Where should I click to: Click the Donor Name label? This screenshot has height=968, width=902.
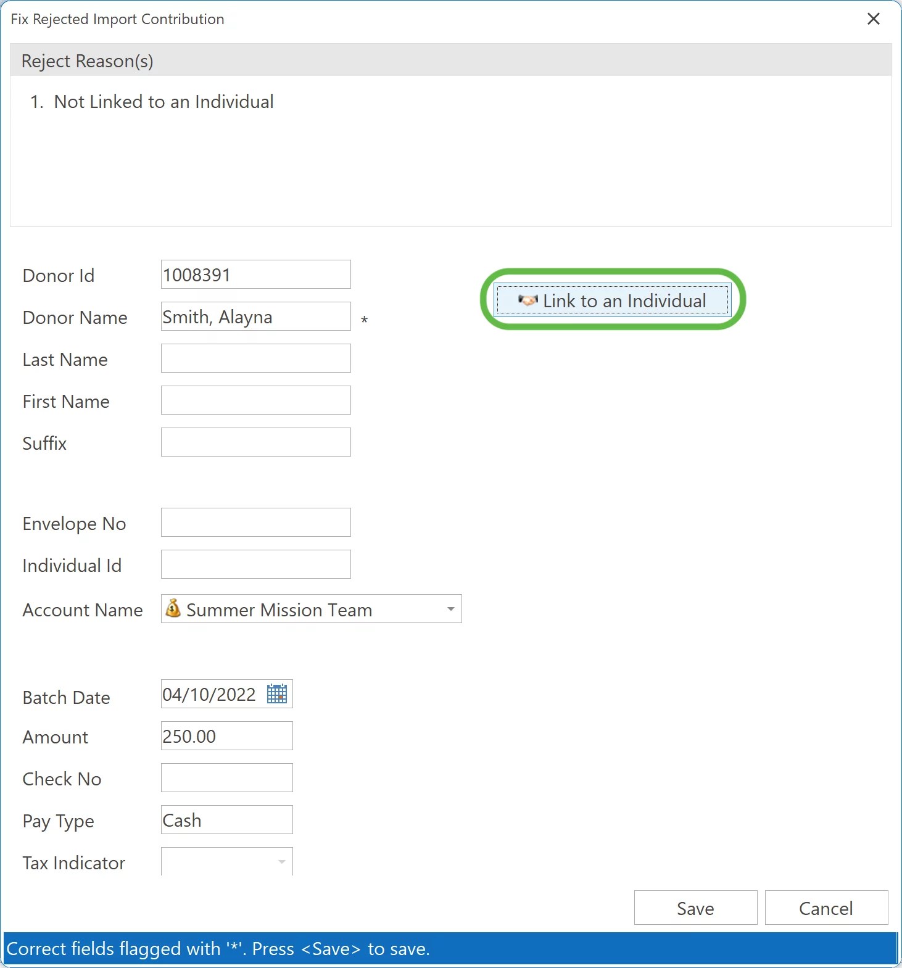75,318
